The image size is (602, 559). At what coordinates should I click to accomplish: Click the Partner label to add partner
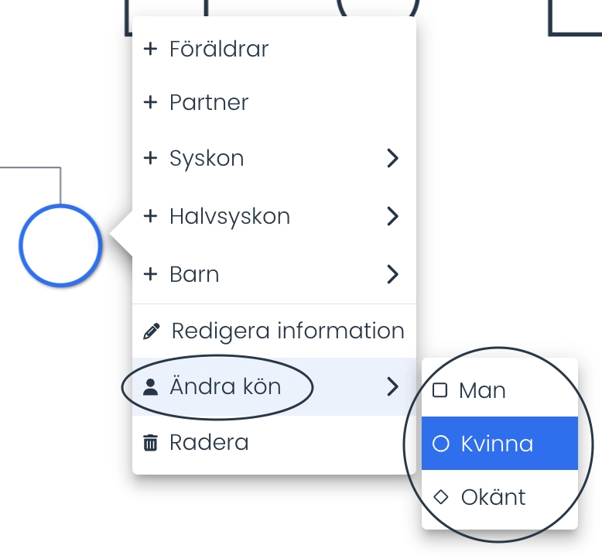click(209, 102)
